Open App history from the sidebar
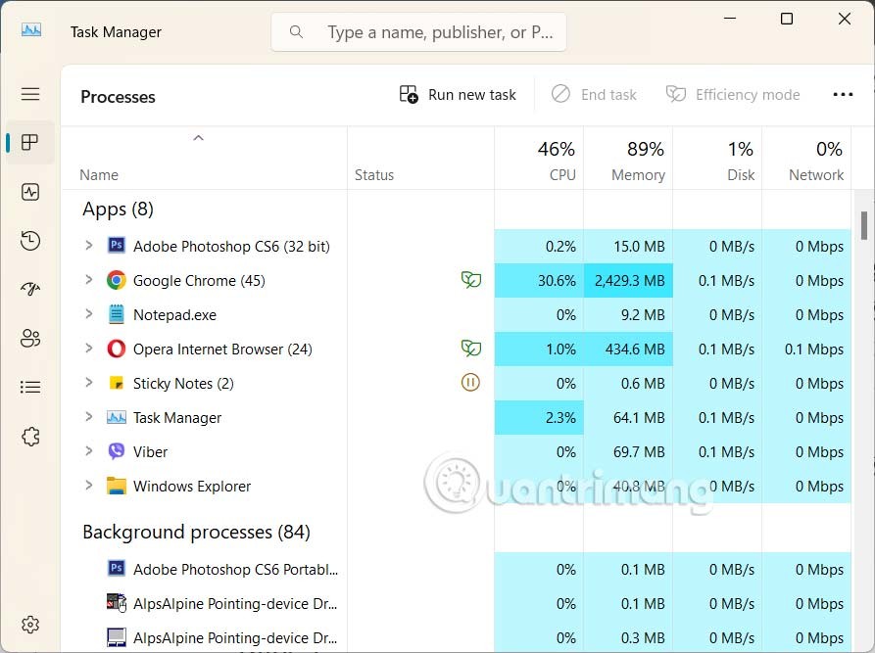 point(30,241)
